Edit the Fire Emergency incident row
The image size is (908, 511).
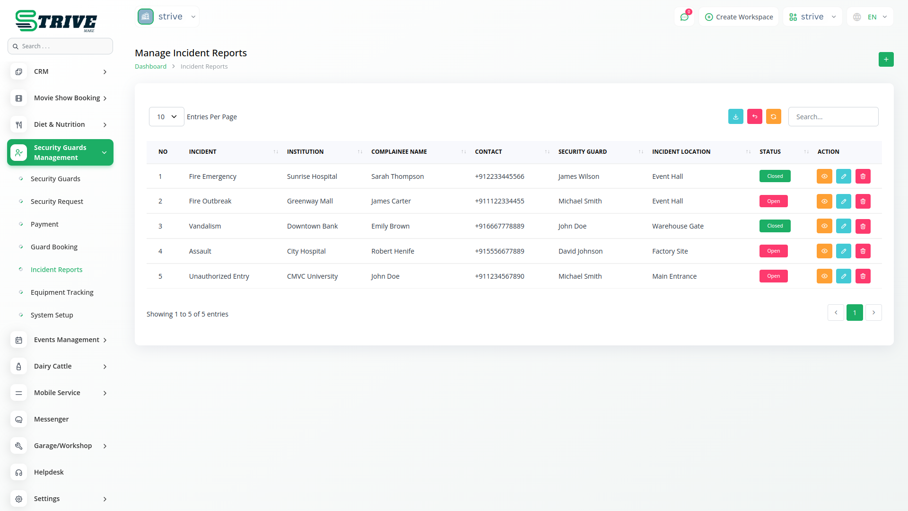(x=843, y=176)
